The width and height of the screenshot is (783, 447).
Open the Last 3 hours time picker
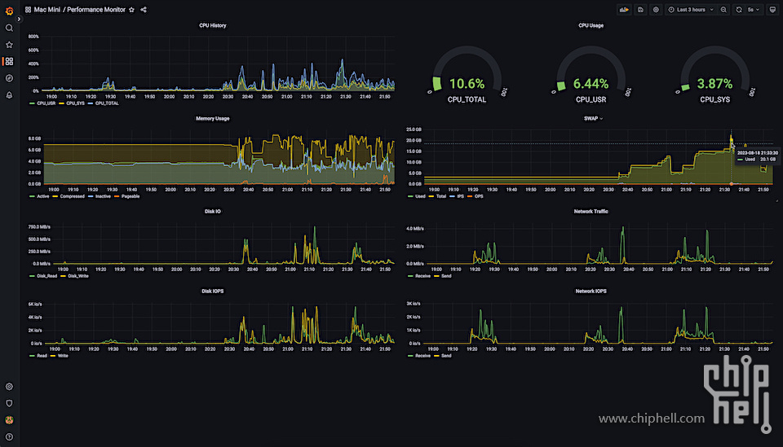click(692, 10)
